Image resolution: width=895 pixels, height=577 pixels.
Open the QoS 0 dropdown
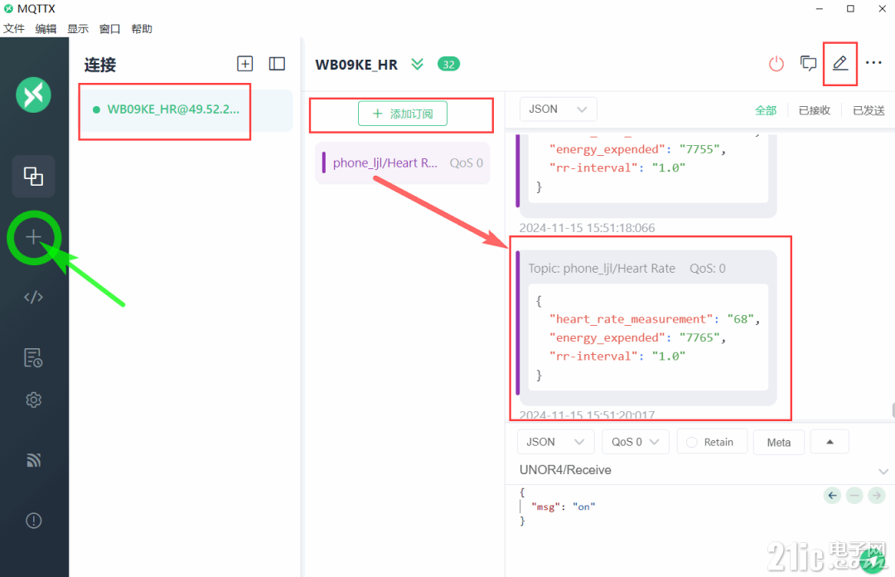[x=636, y=442]
